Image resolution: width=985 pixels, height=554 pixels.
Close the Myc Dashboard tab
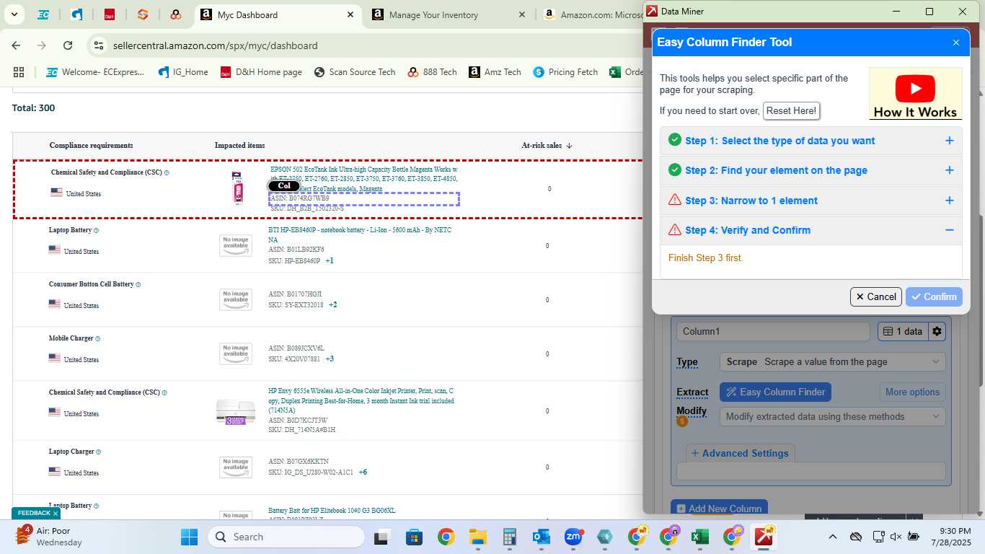[350, 14]
